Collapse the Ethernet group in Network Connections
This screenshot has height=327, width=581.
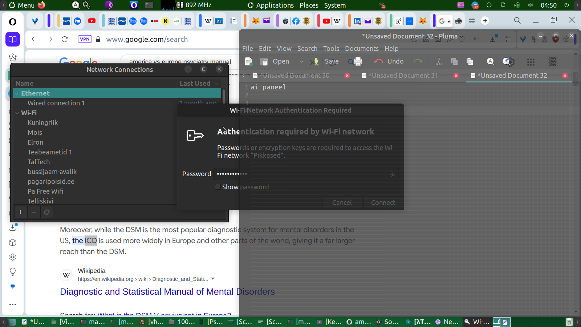tap(17, 93)
